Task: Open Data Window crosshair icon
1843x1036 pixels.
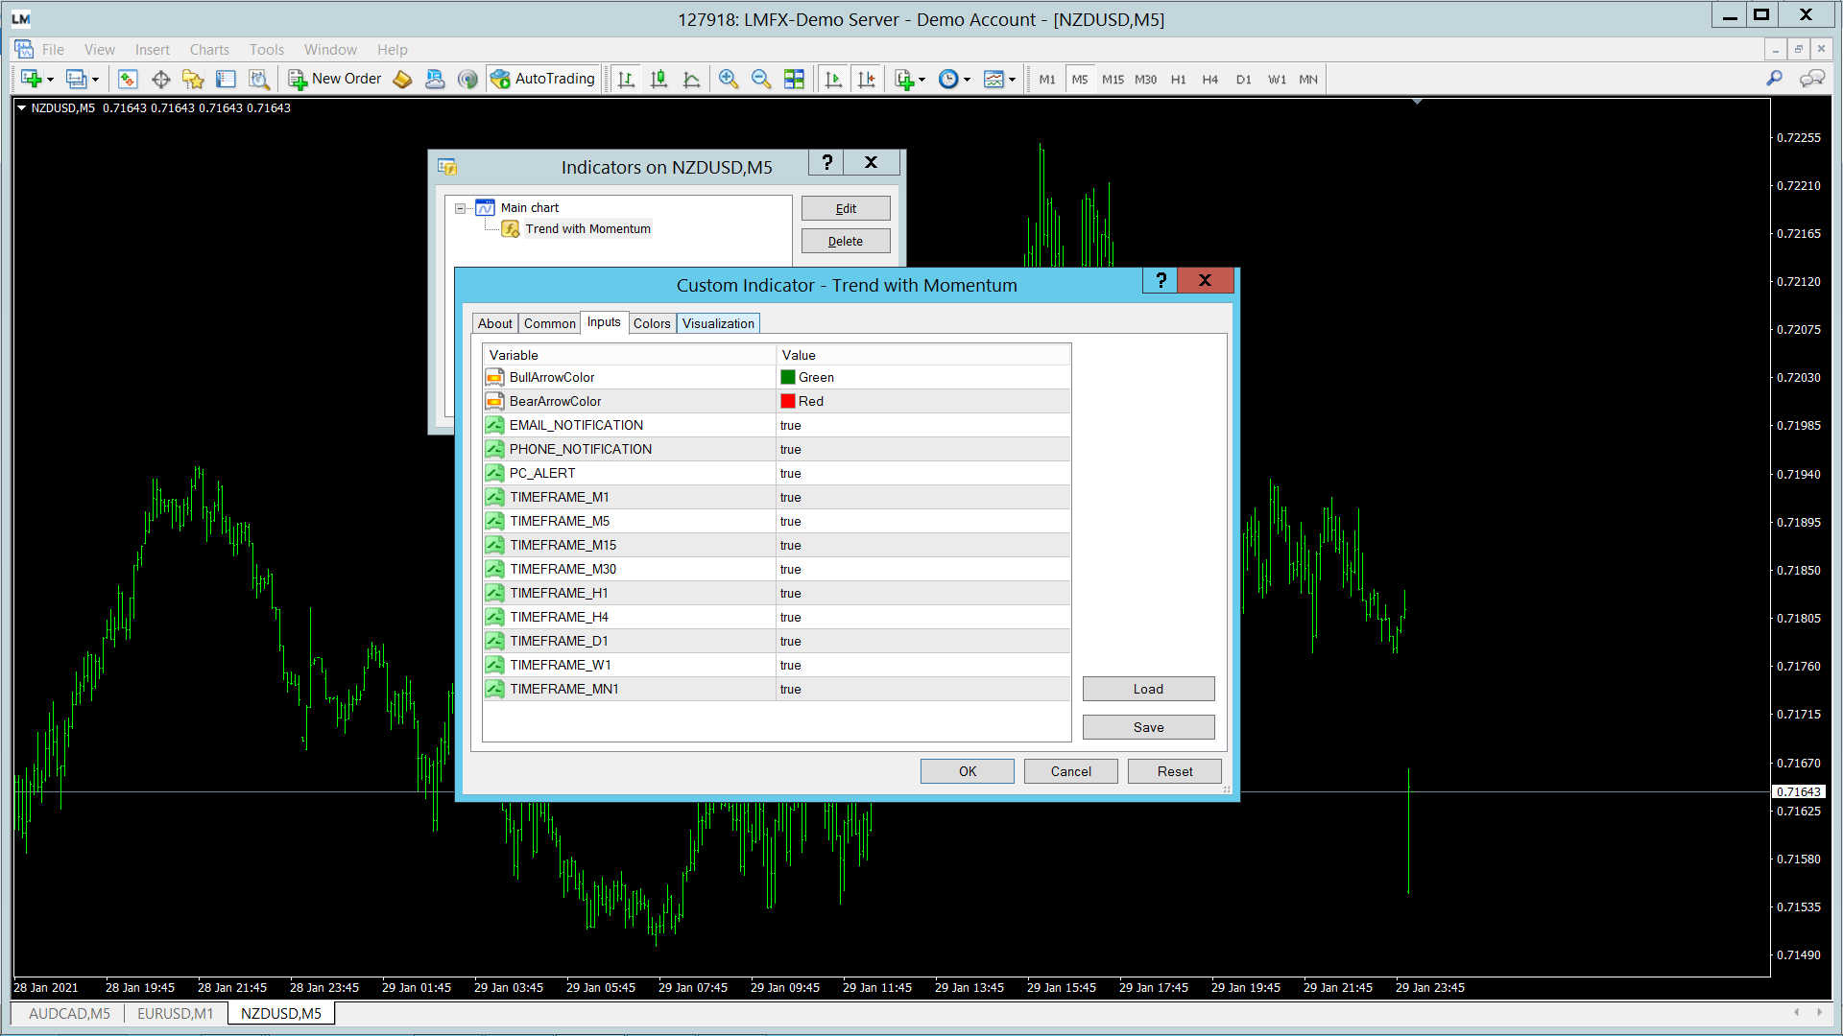Action: [x=161, y=80]
